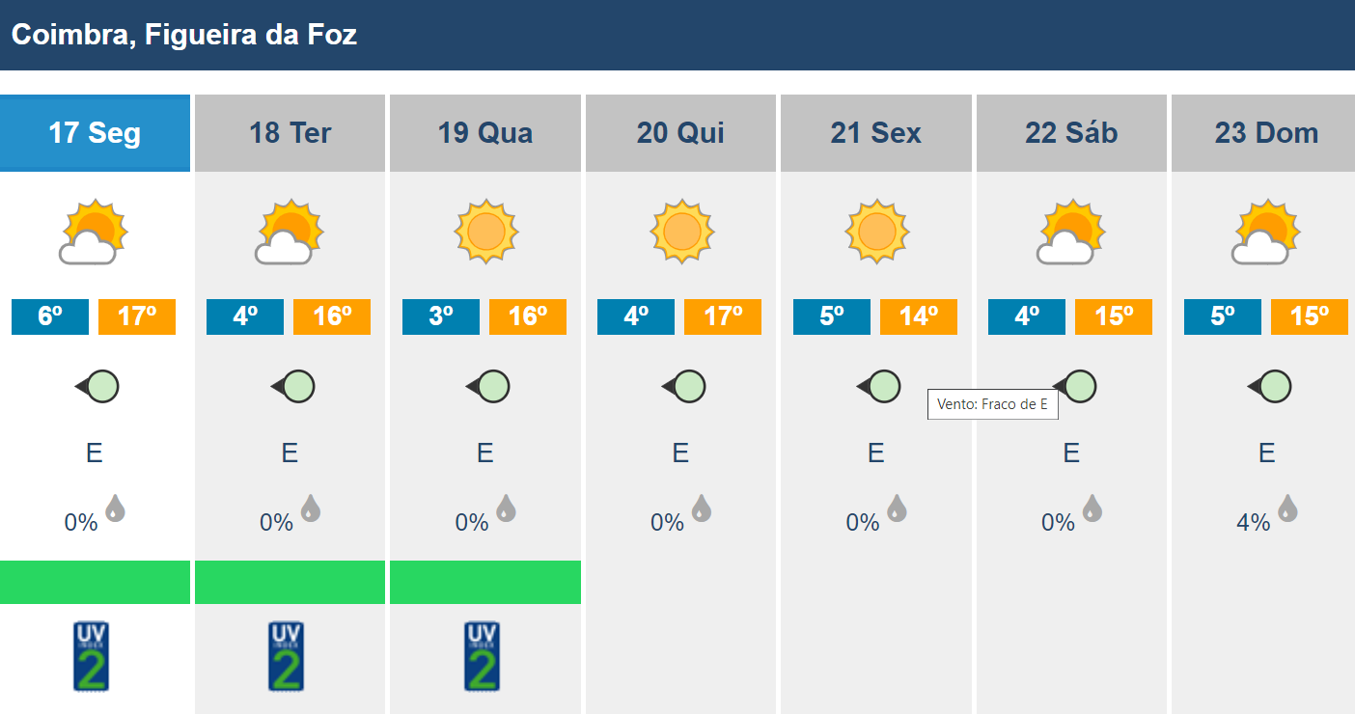Click the wind direction E label for 20 Qui
Image resolution: width=1355 pixels, height=714 pixels.
[680, 453]
